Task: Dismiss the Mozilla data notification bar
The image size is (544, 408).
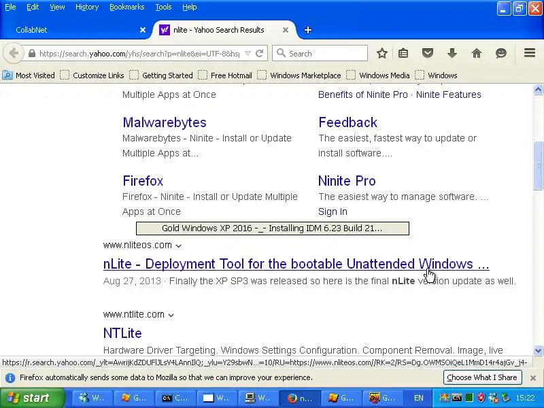Action: [x=533, y=378]
